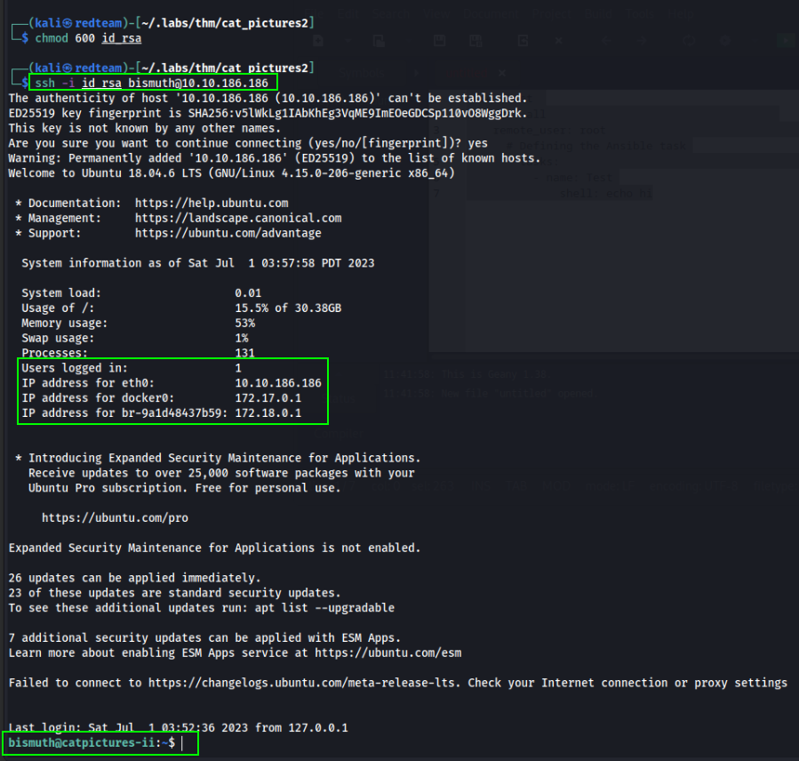
Task: Switch to Geany's Compiler message tab
Action: [x=339, y=434]
